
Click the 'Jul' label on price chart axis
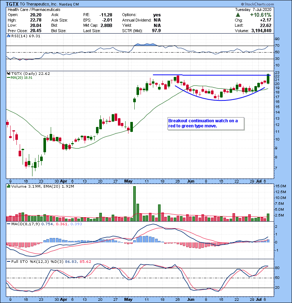click(x=258, y=181)
